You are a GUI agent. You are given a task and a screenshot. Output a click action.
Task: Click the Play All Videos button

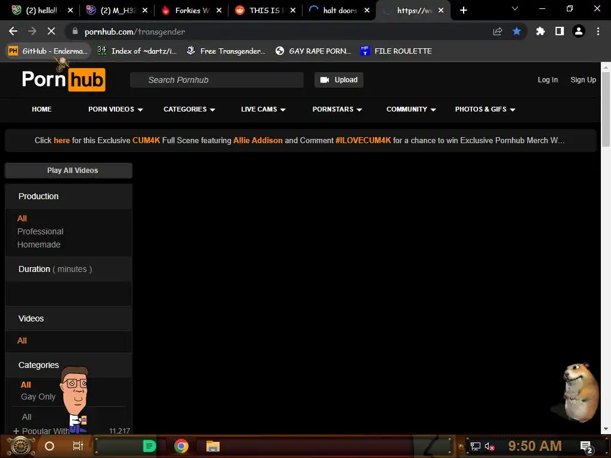pyautogui.click(x=69, y=171)
